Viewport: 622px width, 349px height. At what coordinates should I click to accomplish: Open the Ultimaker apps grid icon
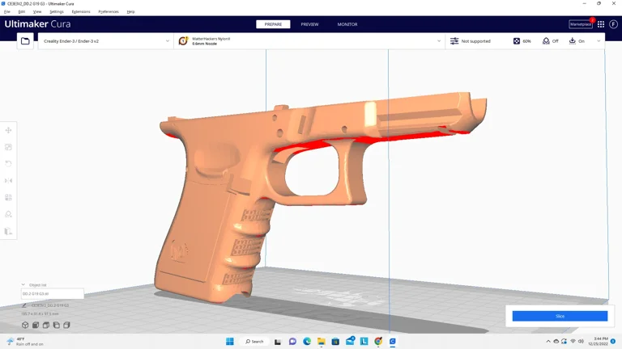(601, 24)
